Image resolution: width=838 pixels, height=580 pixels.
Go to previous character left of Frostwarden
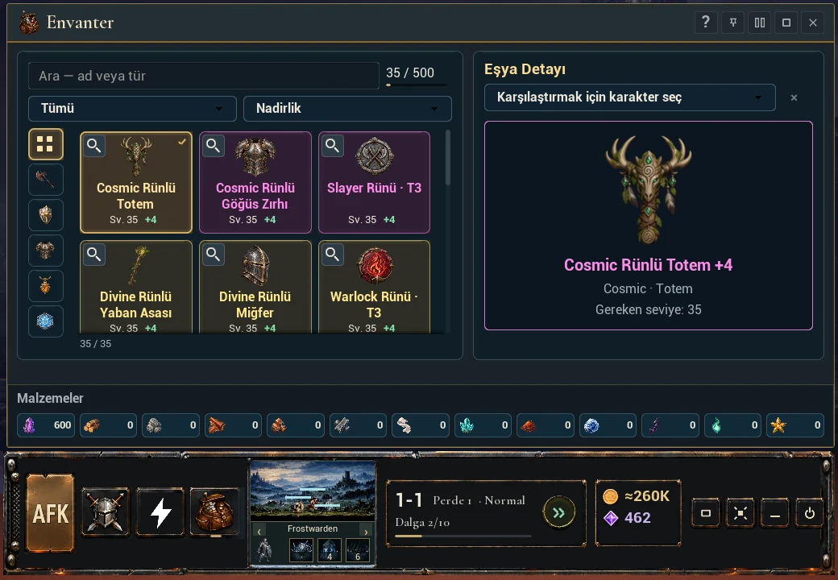pyautogui.click(x=259, y=532)
